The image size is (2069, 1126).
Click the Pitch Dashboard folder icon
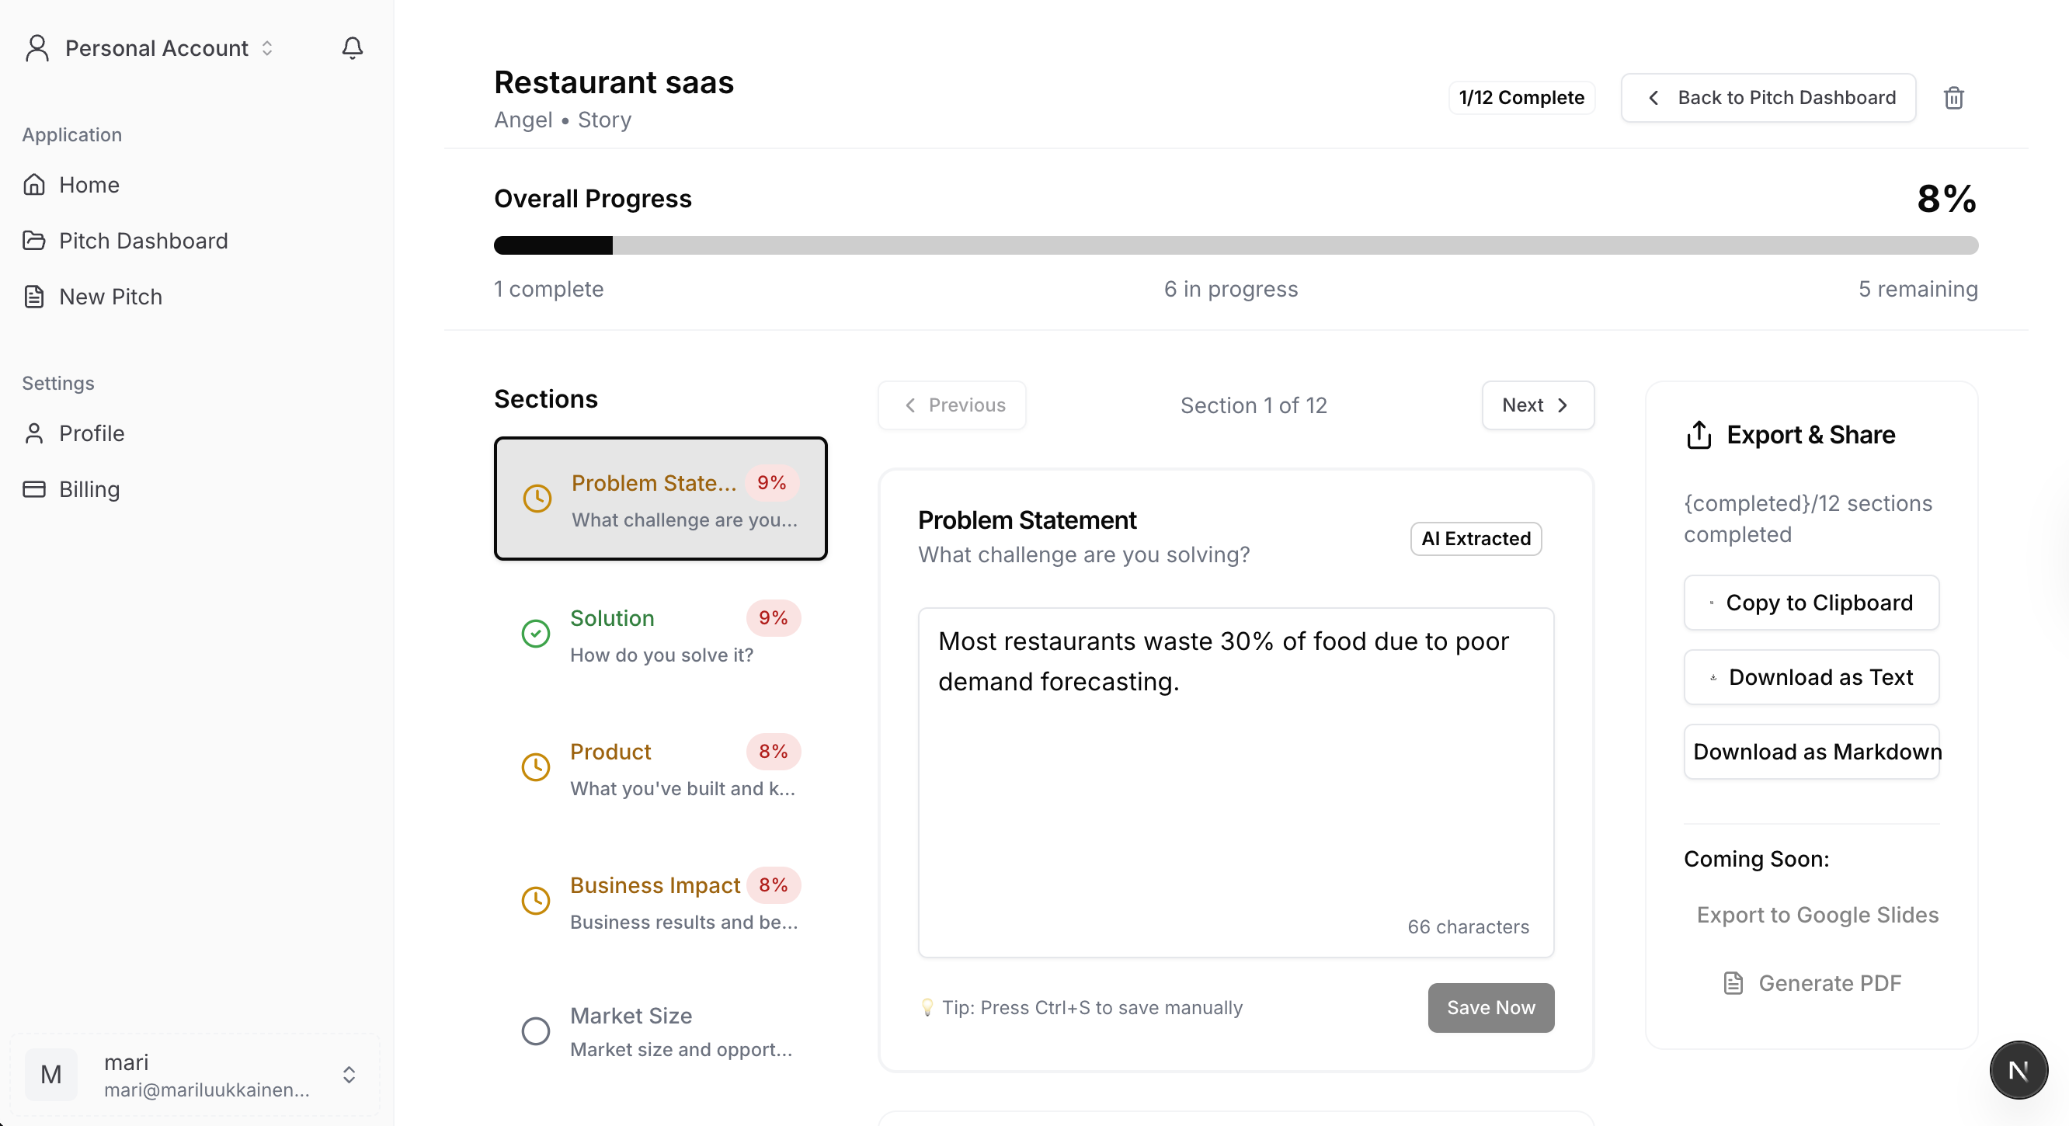(33, 240)
